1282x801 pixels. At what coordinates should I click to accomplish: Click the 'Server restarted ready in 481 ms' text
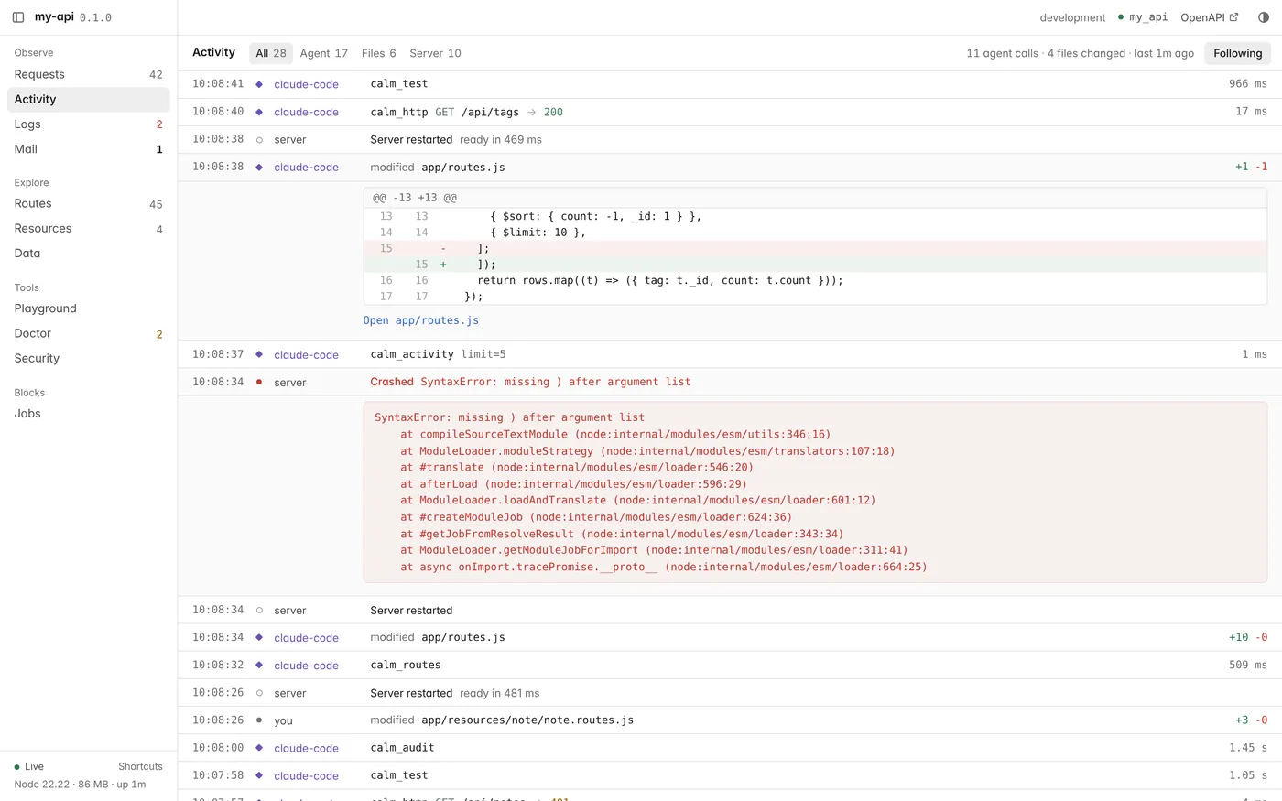click(x=454, y=693)
